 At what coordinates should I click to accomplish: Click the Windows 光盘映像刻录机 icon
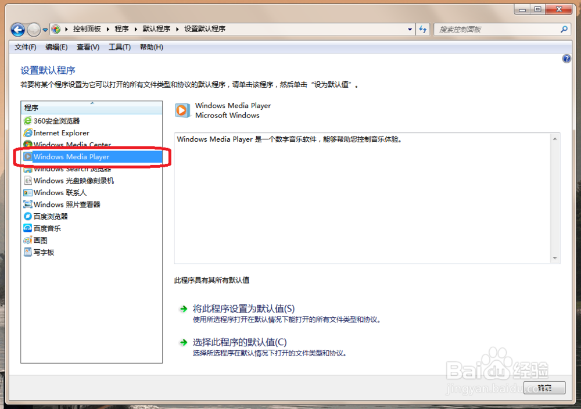[x=27, y=181]
